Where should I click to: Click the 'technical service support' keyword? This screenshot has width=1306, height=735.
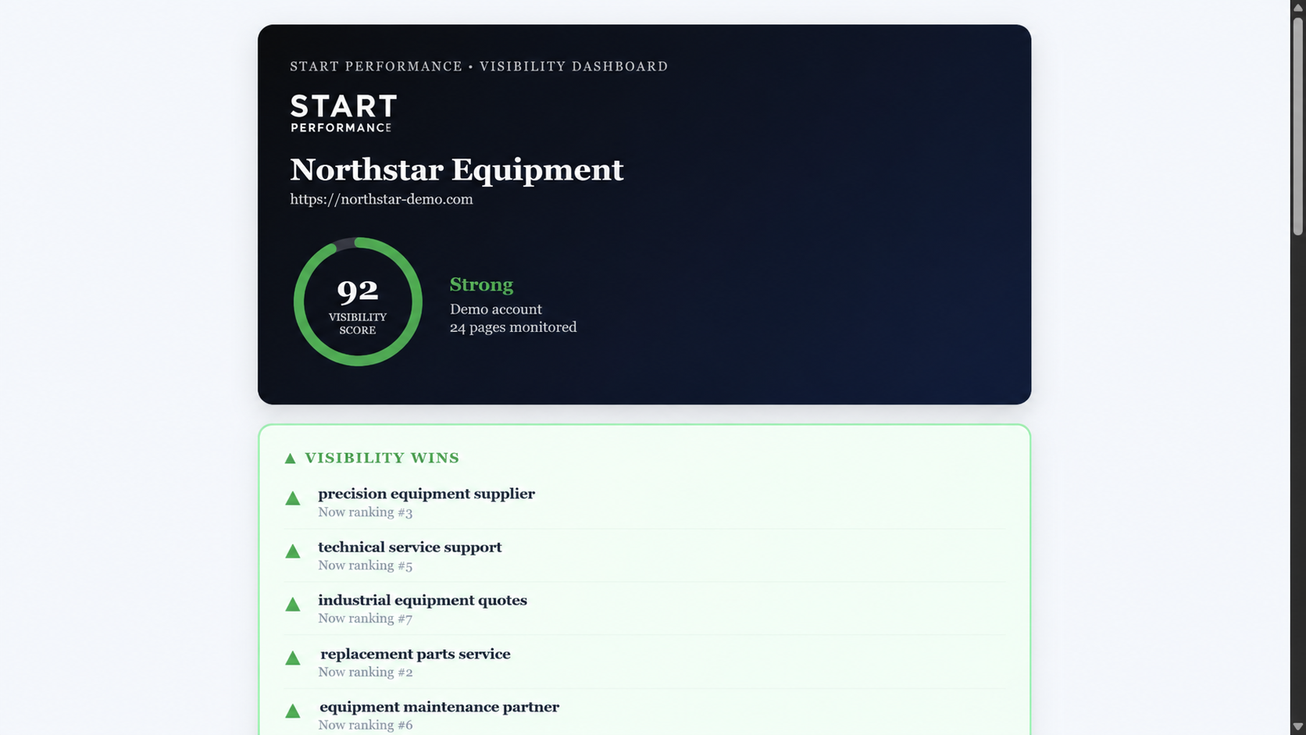410,547
